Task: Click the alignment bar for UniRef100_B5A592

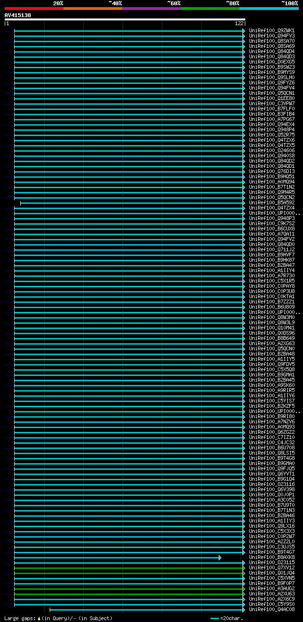Action: click(133, 203)
